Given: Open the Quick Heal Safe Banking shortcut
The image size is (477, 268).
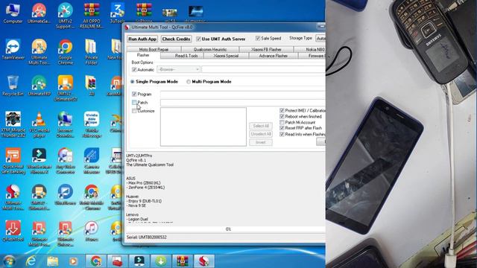Looking at the screenshot, I should click(x=13, y=161).
